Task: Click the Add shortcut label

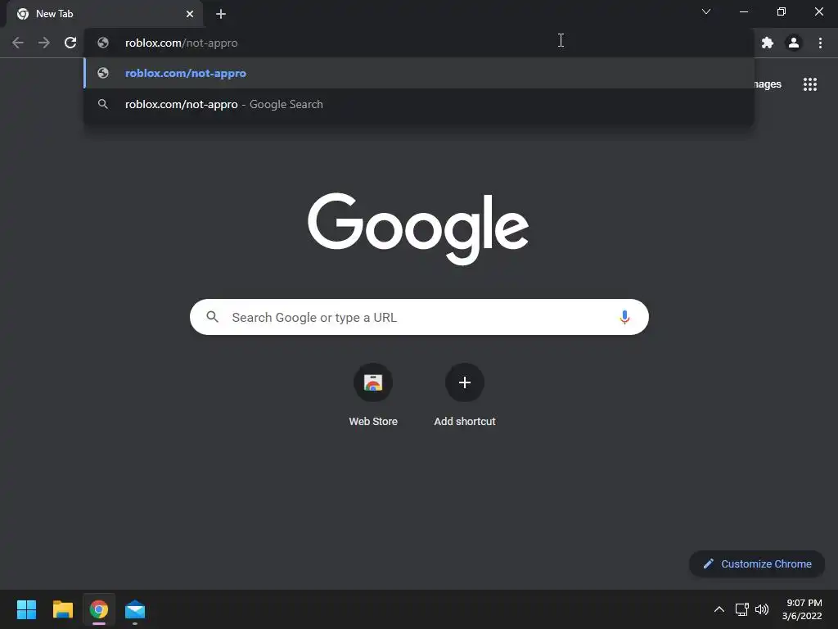Action: 465,422
